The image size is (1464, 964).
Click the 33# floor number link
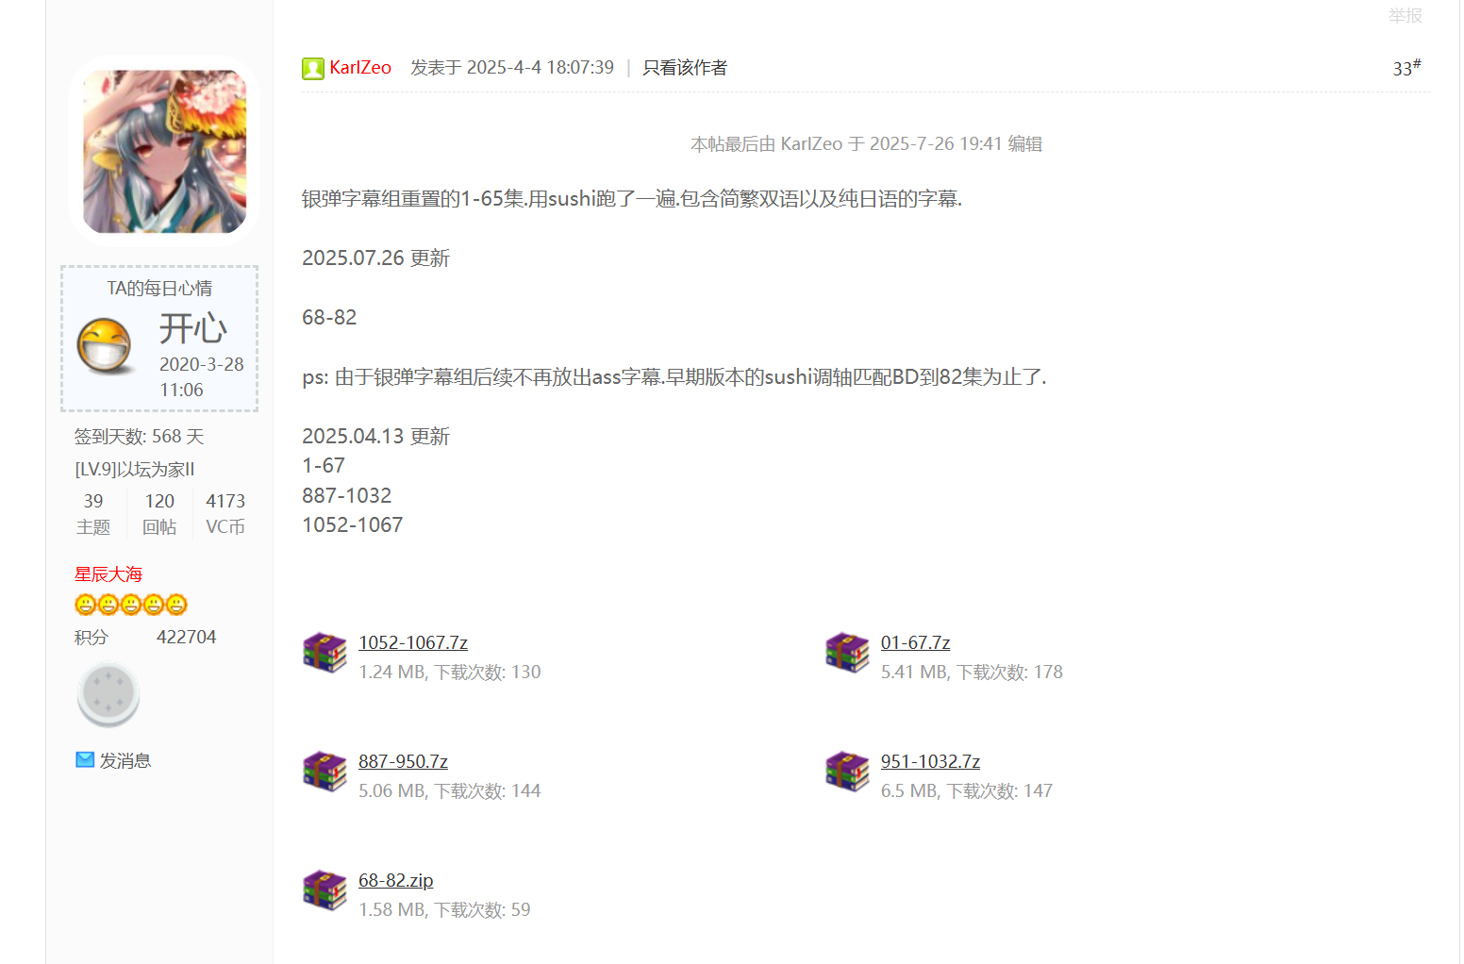pos(1406,67)
